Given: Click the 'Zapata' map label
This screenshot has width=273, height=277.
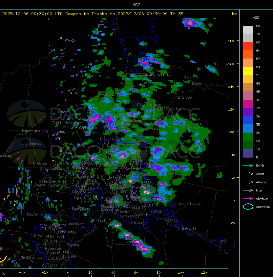Looking at the screenshot, I should point(73,245).
